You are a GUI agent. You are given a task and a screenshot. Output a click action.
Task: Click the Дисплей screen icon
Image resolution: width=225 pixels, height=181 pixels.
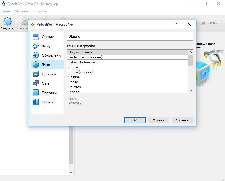pos(35,74)
